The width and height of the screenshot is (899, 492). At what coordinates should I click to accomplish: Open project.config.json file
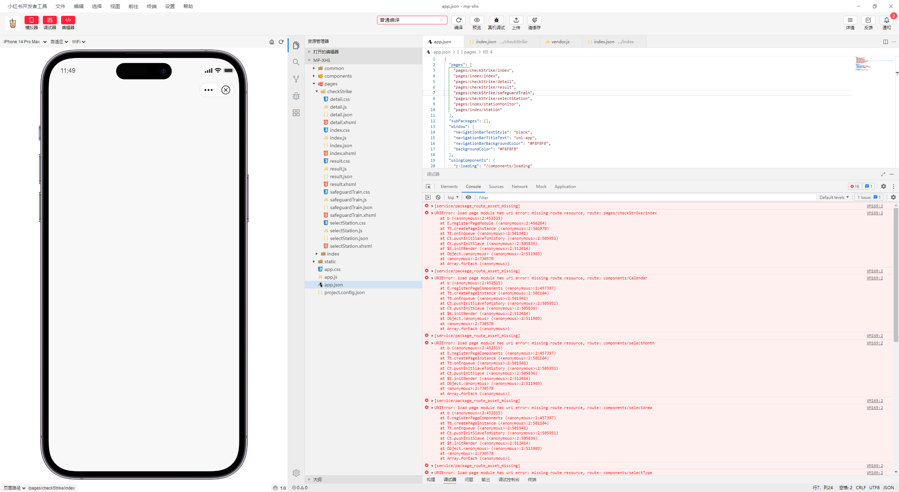click(363, 292)
